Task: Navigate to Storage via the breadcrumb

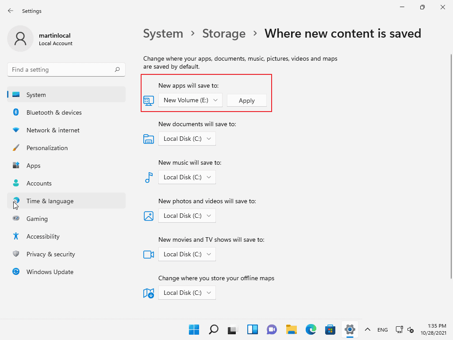Action: point(224,33)
